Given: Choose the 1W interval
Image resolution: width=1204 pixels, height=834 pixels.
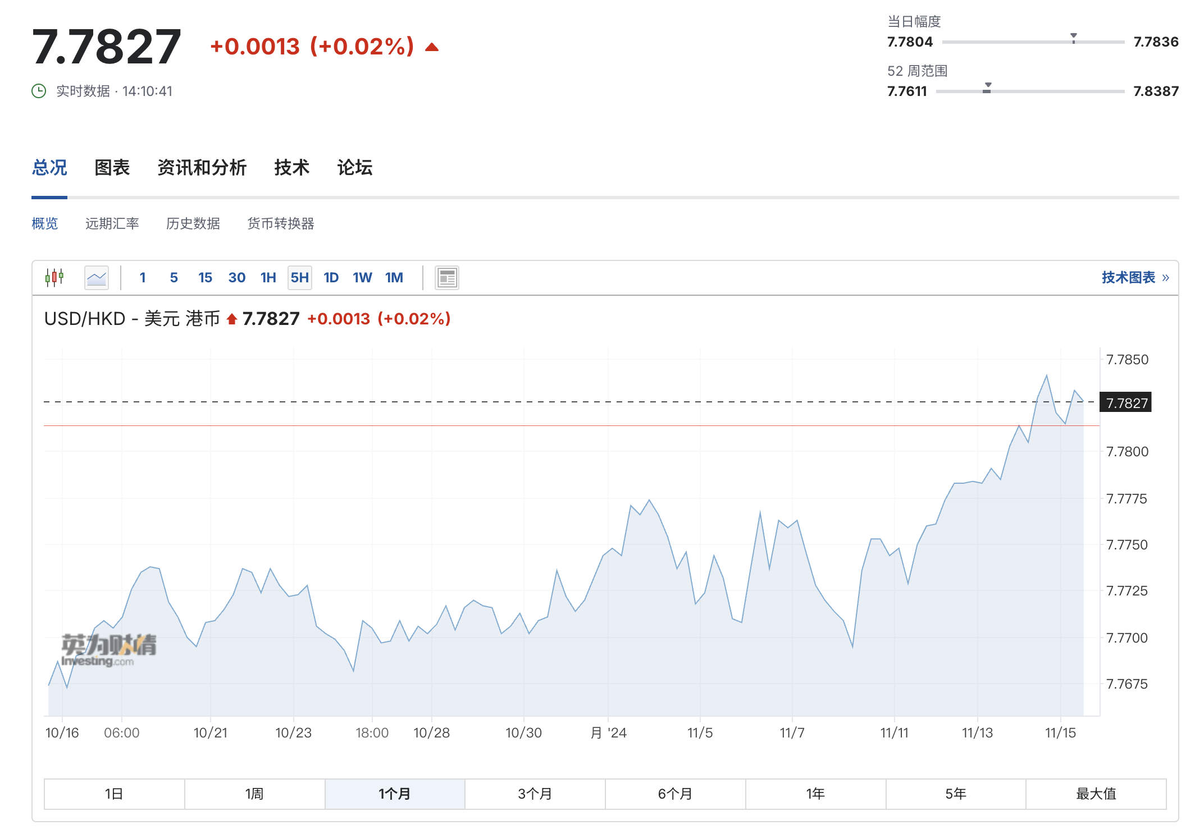Looking at the screenshot, I should pyautogui.click(x=363, y=277).
